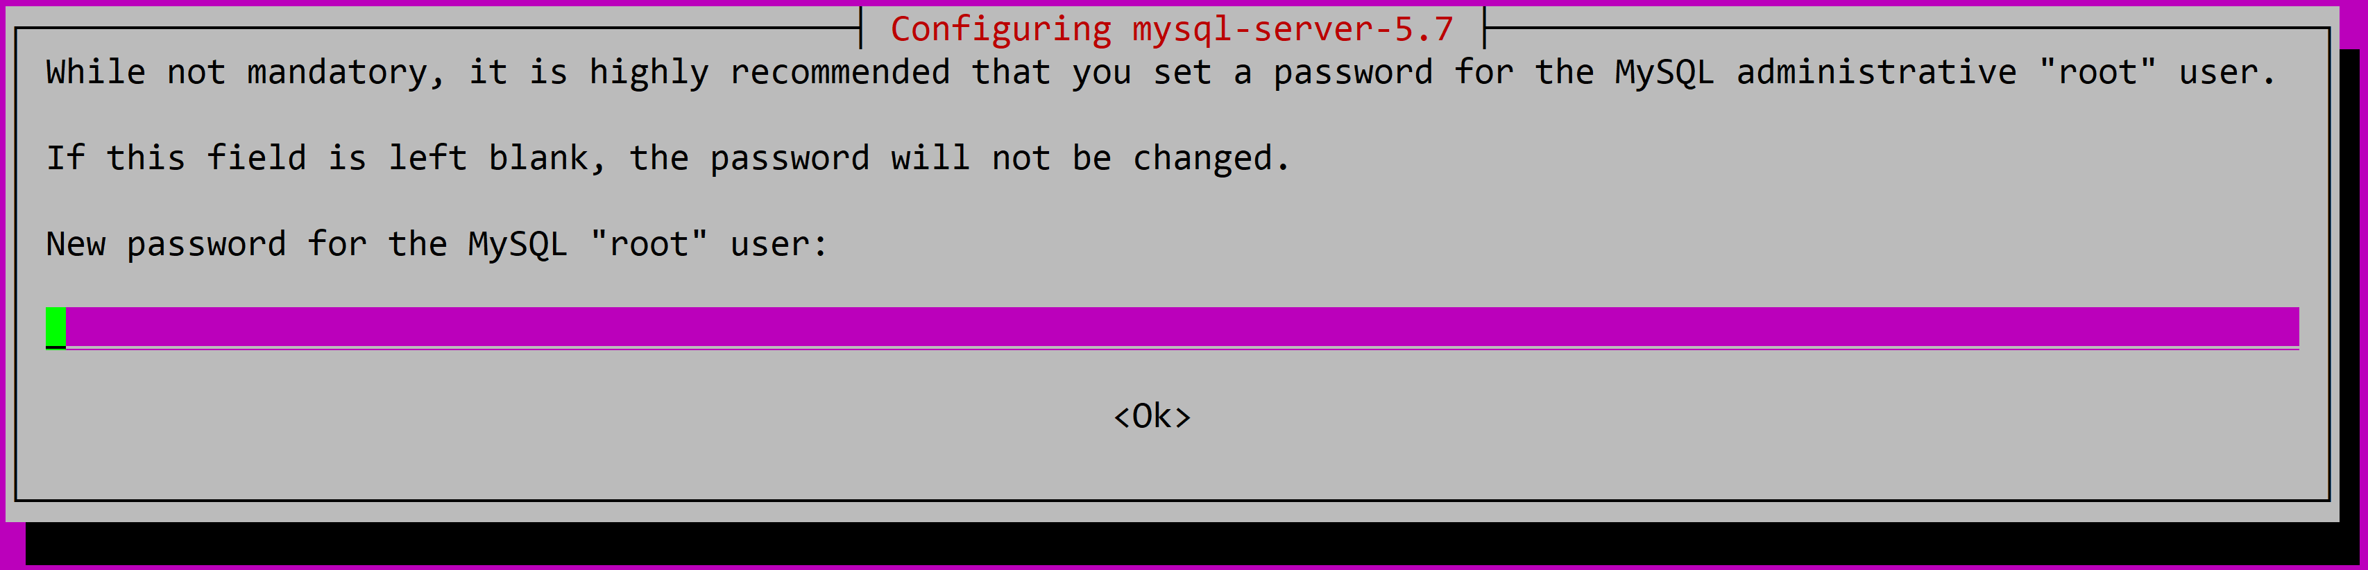
Task: Click the root password input field
Action: [1172, 327]
